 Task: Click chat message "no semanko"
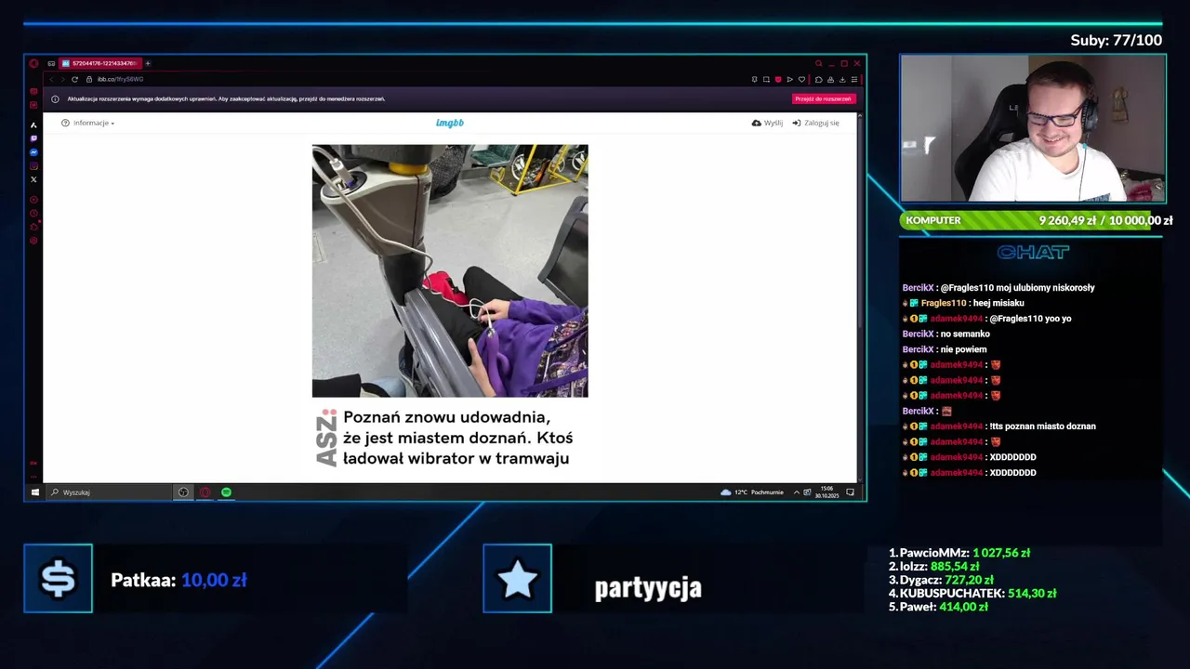[x=965, y=334]
